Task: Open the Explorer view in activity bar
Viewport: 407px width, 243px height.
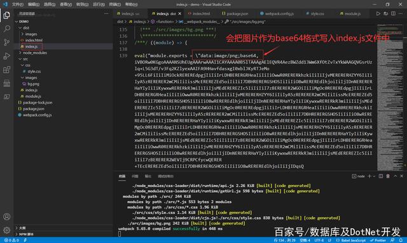Action: 7,15
